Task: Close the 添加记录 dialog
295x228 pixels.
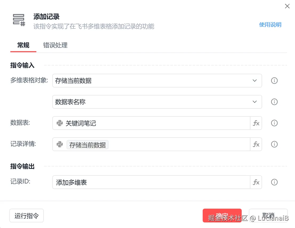Action: [287, 6]
